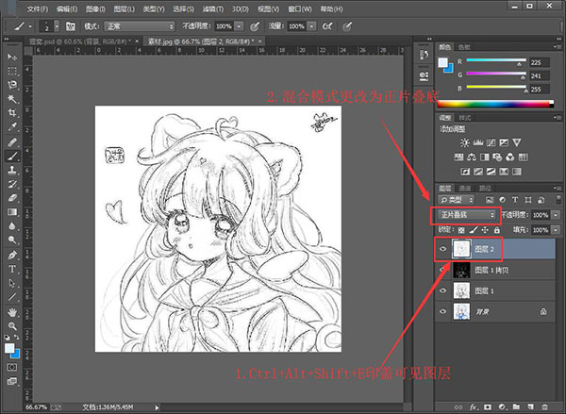
Task: Create a new layer via bottom icon
Action: [x=530, y=406]
